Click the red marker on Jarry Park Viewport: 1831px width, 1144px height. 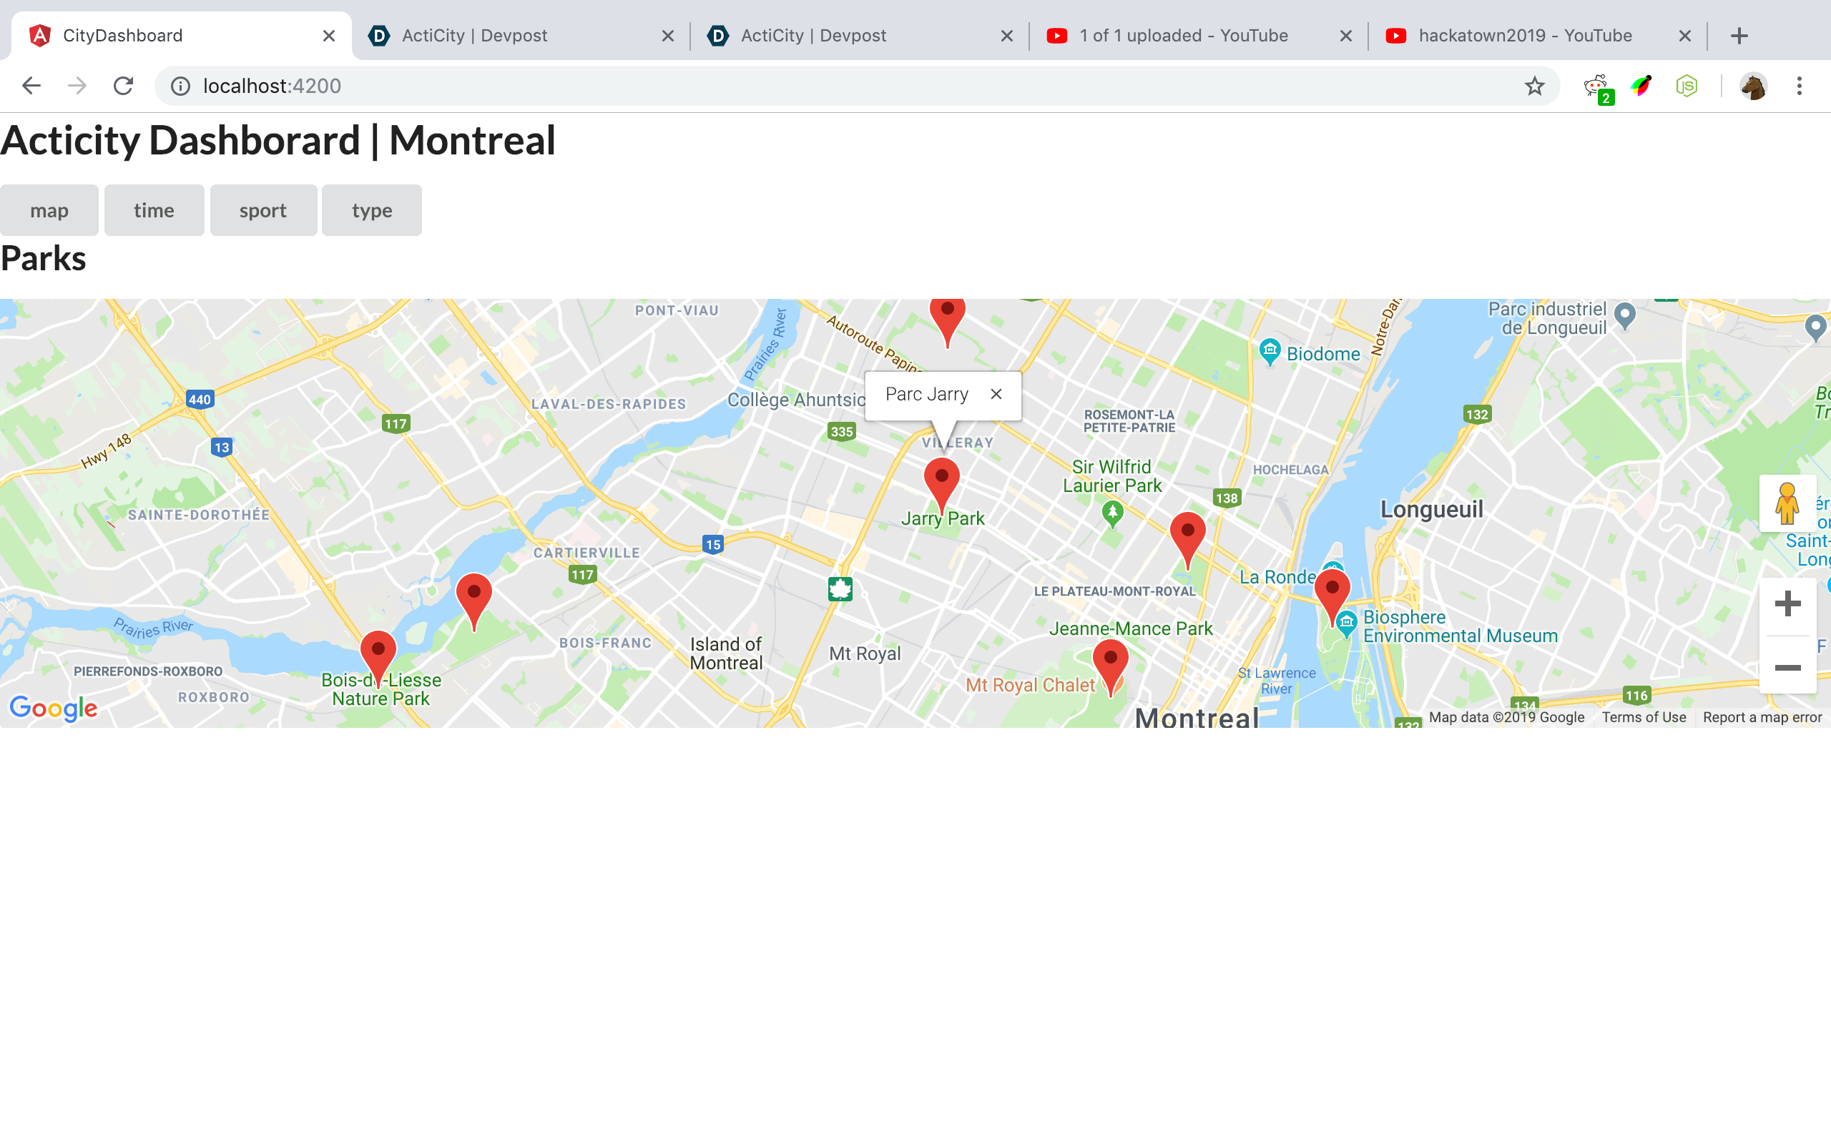pyautogui.click(x=941, y=480)
